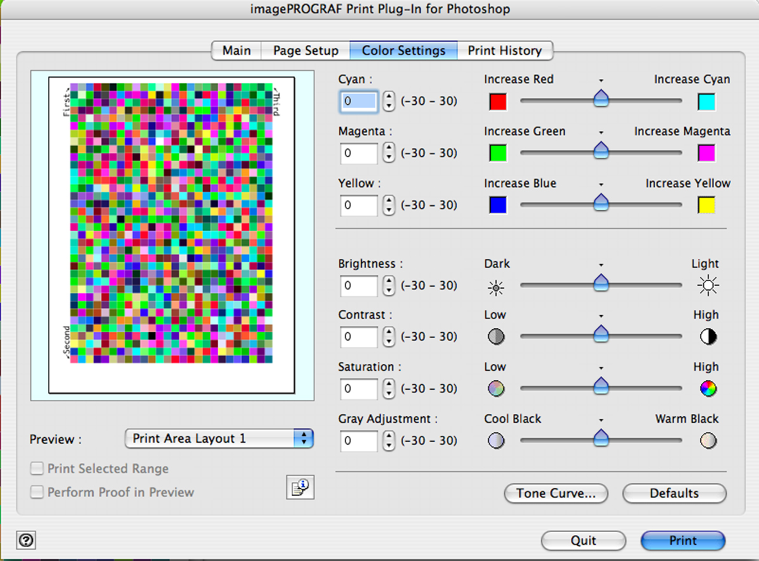Click the cyan Increase Cyan swatch icon
The width and height of the screenshot is (759, 561).
(707, 102)
